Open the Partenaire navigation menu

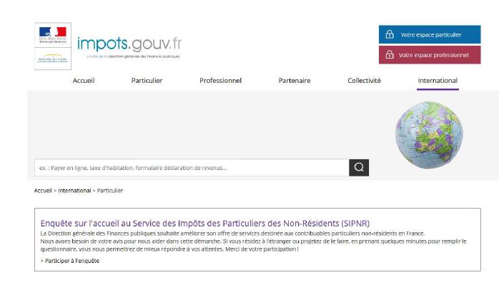(x=295, y=81)
